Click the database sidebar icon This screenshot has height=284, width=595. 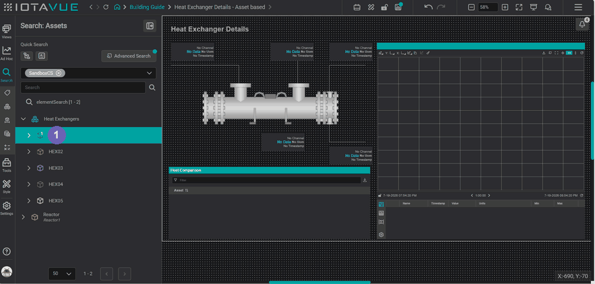point(7,133)
